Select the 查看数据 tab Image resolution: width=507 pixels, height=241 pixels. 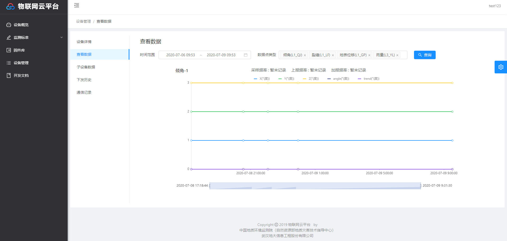pyautogui.click(x=100, y=54)
